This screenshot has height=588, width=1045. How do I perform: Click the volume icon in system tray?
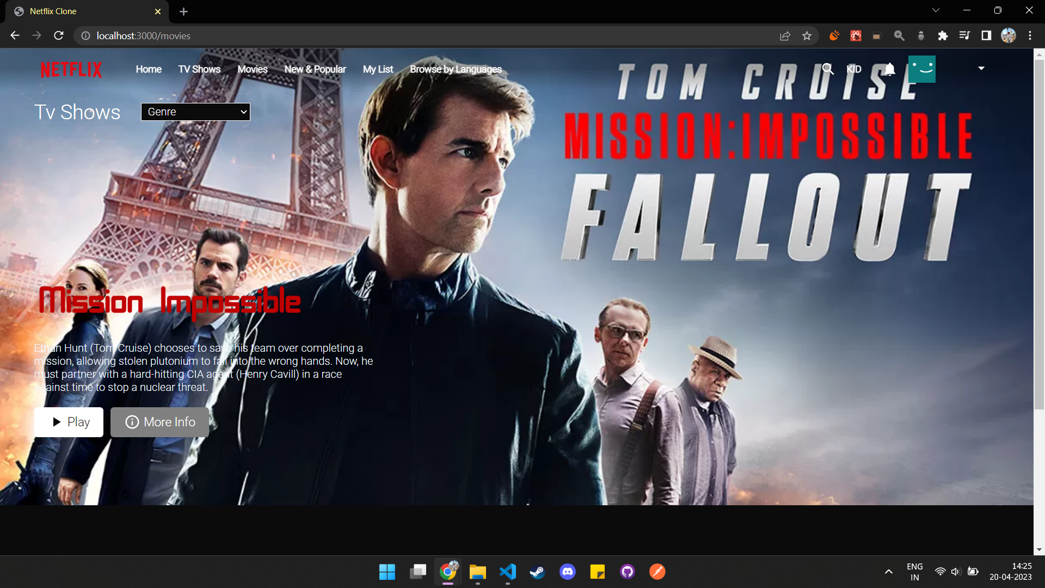(956, 571)
